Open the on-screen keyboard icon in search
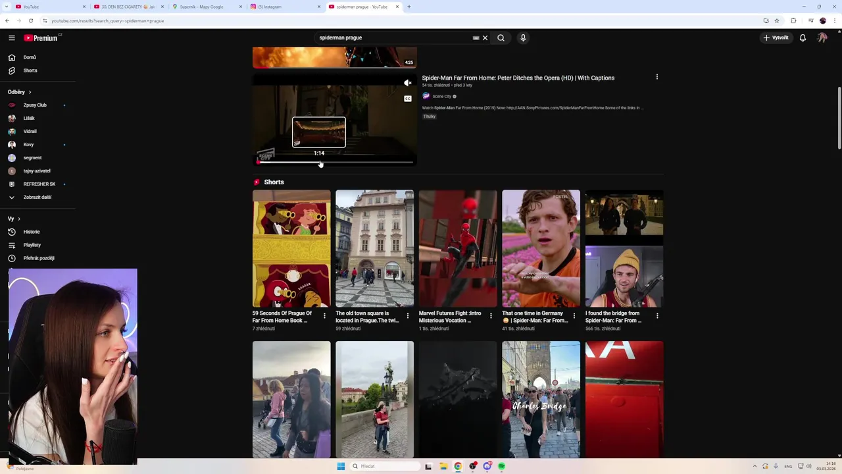 pos(476,38)
